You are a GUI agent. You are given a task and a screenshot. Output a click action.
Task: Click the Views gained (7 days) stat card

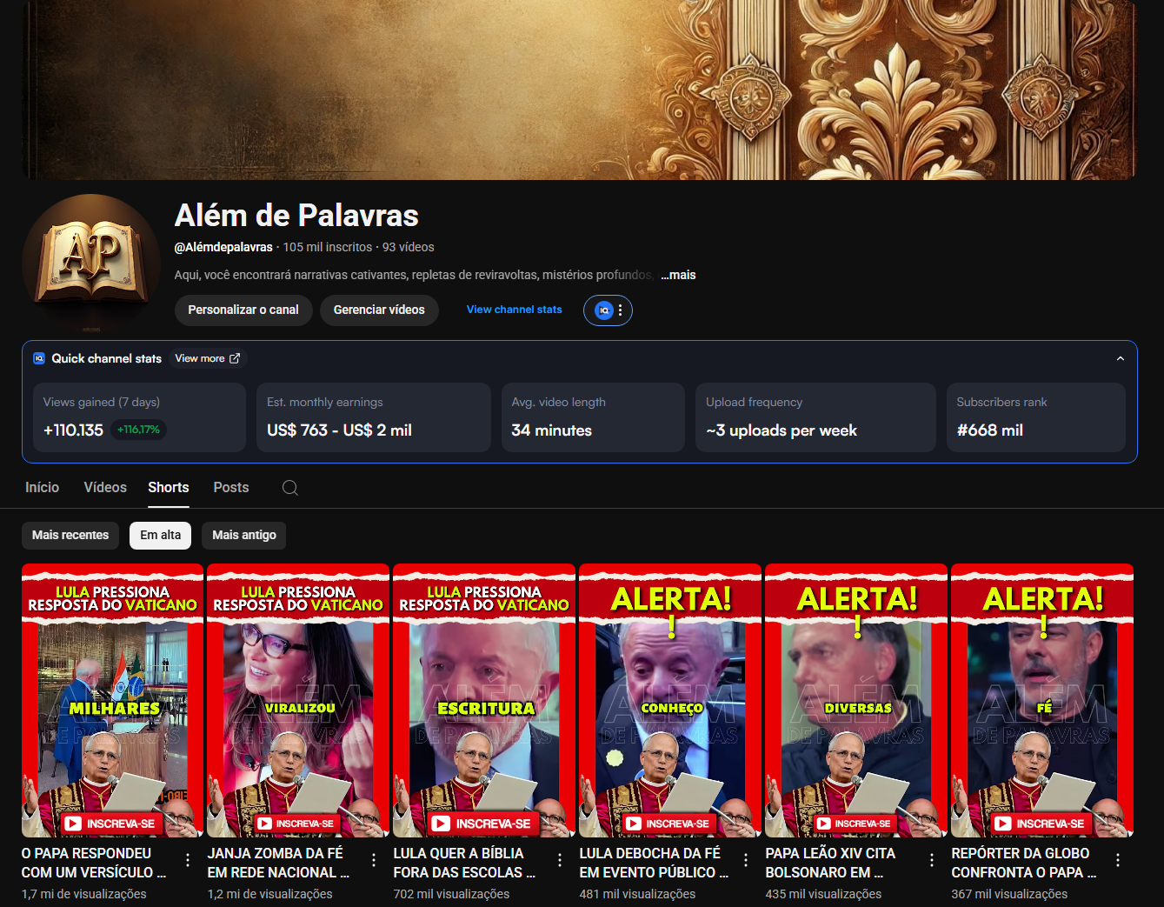click(x=139, y=417)
